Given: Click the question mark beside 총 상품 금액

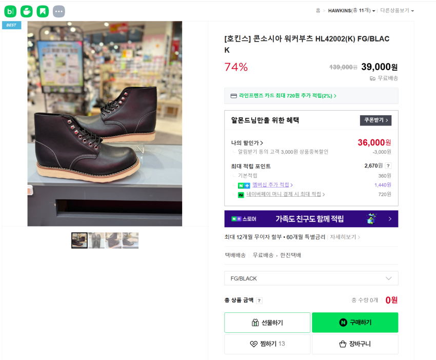Looking at the screenshot, I should coord(259,301).
